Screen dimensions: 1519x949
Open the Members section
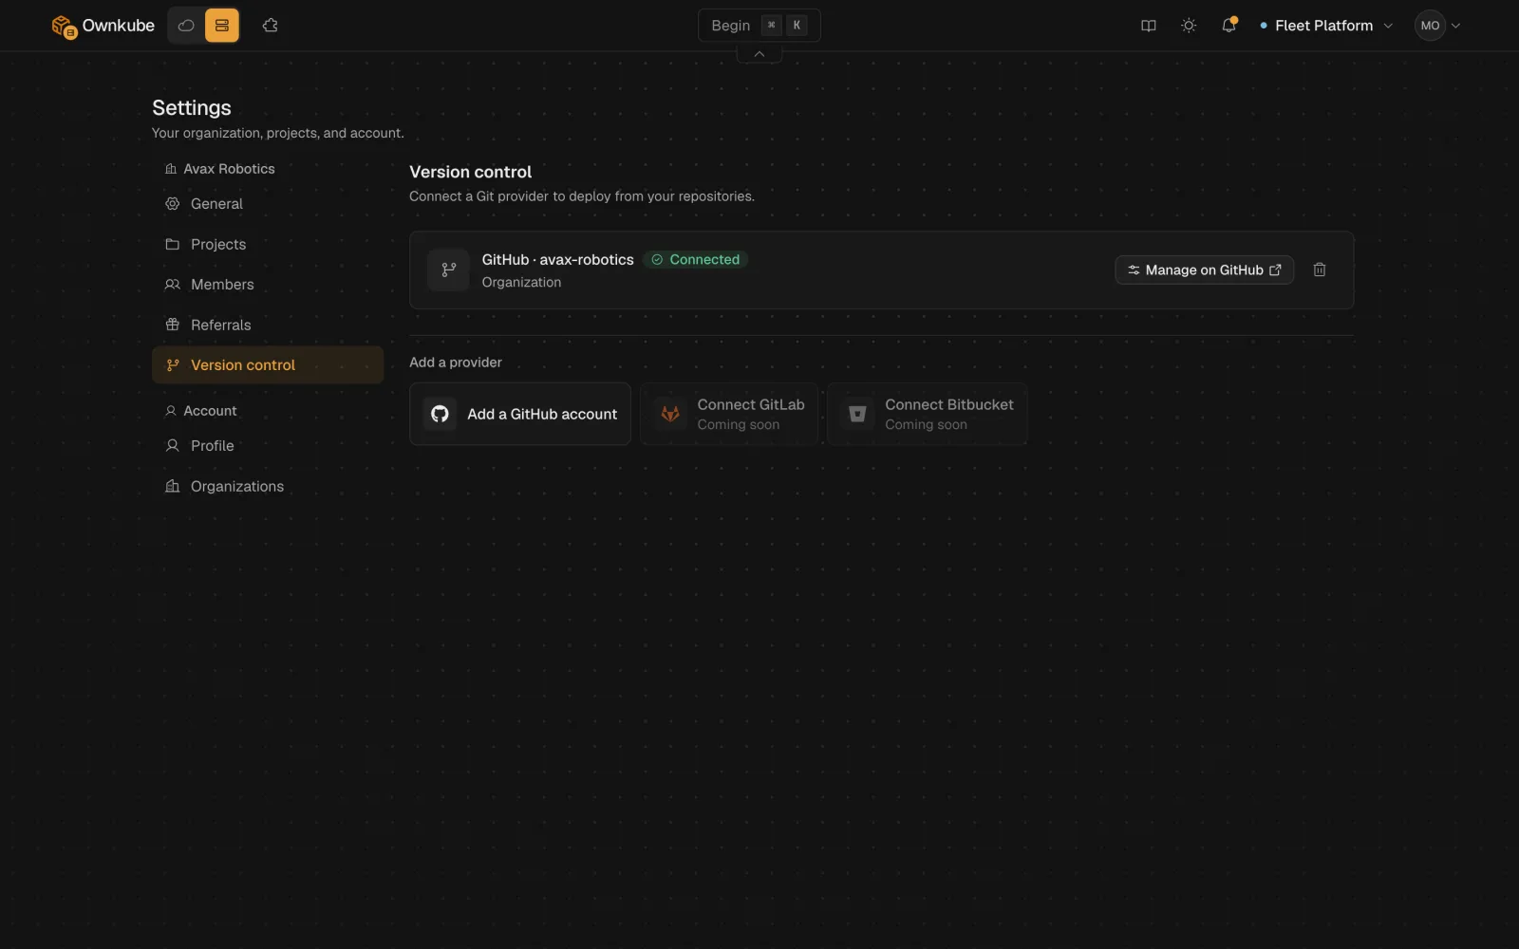tap(268, 285)
